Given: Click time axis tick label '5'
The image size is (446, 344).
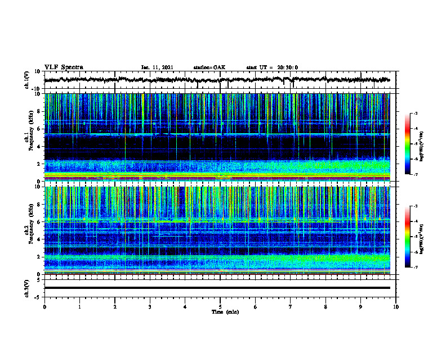Looking at the screenshot, I should click(220, 307).
